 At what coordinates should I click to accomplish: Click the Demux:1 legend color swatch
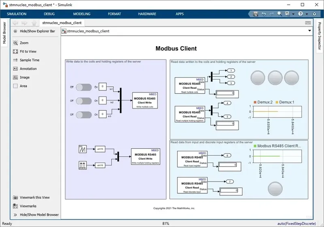[x=277, y=102]
